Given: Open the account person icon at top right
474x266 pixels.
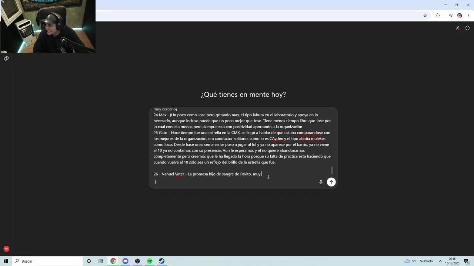Looking at the screenshot, I should pos(458,28).
